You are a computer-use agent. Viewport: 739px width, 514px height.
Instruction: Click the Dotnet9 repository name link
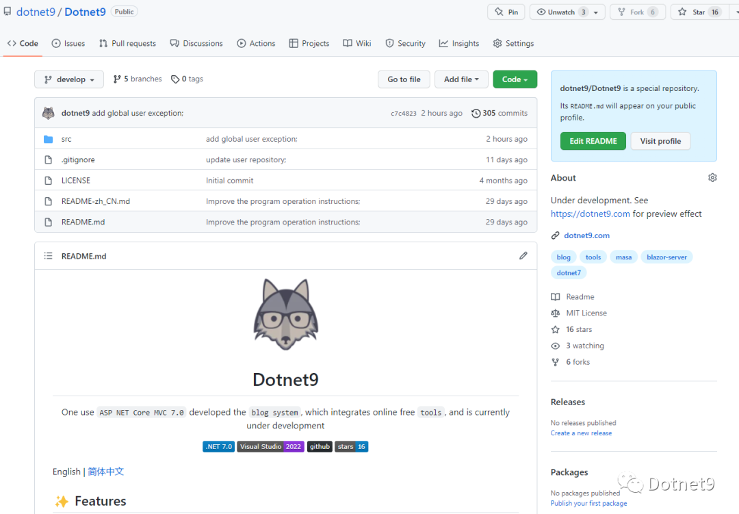[x=85, y=12]
